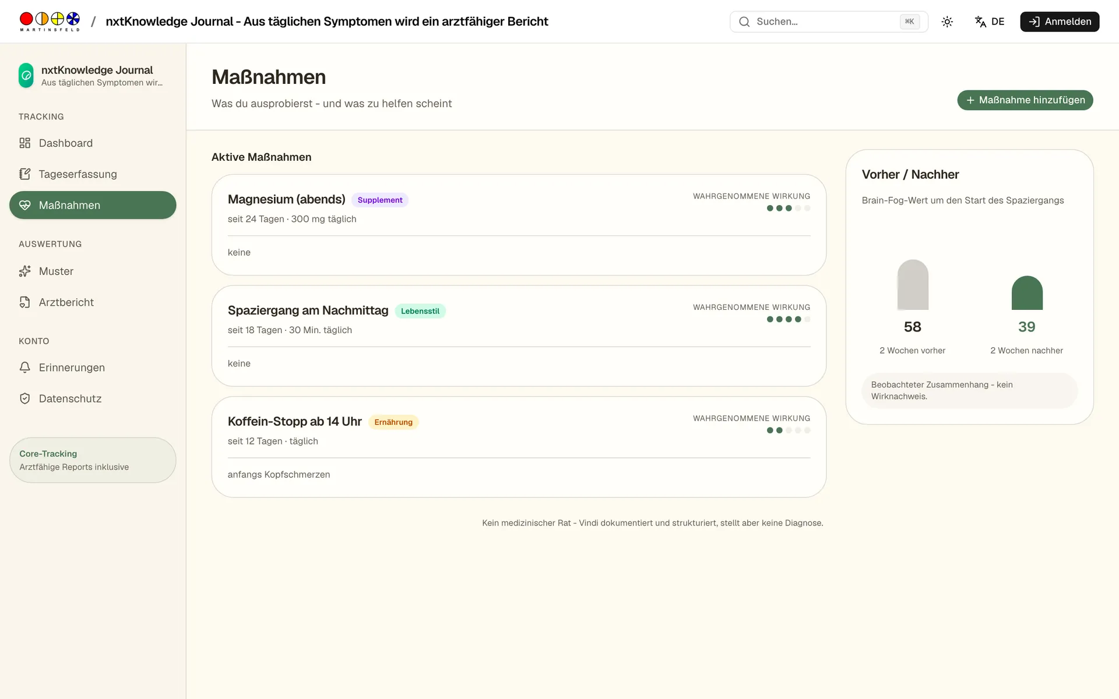This screenshot has width=1119, height=699.
Task: Click the Dashboard grid icon
Action: coord(24,143)
